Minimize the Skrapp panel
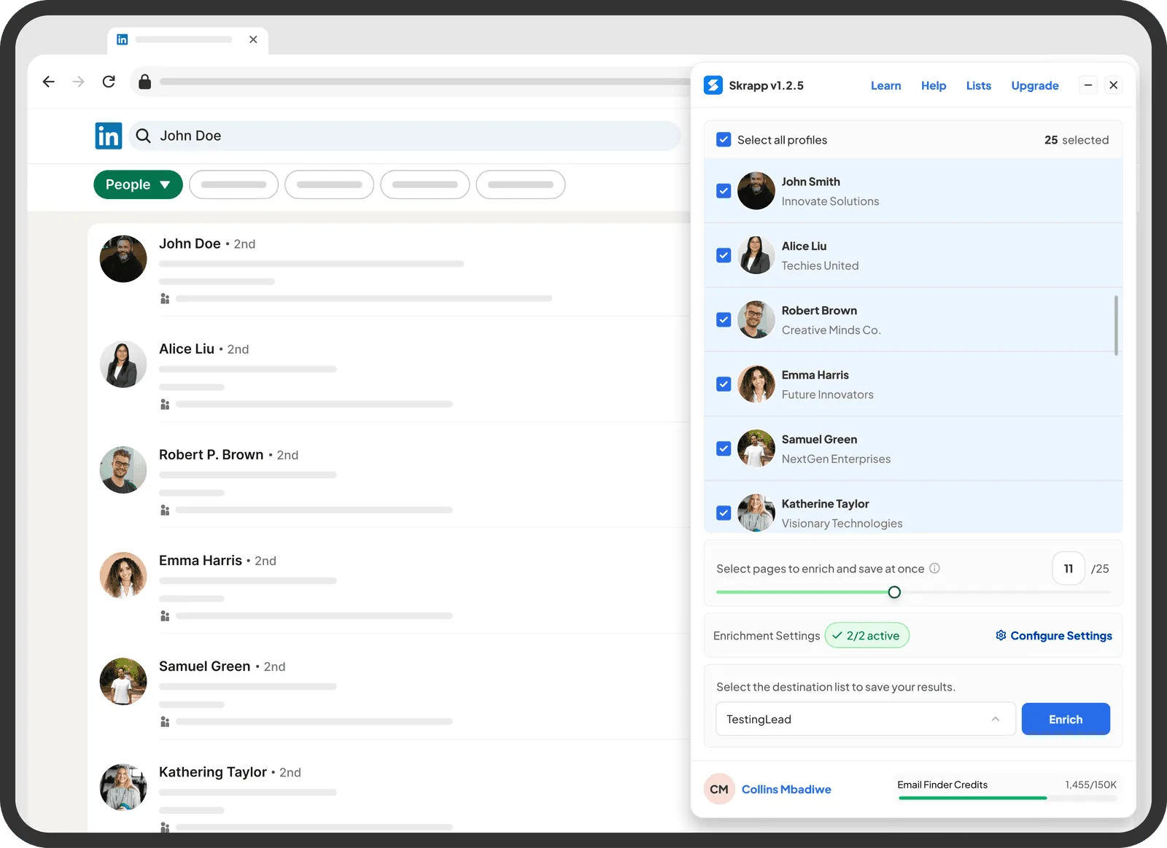 1087,85
